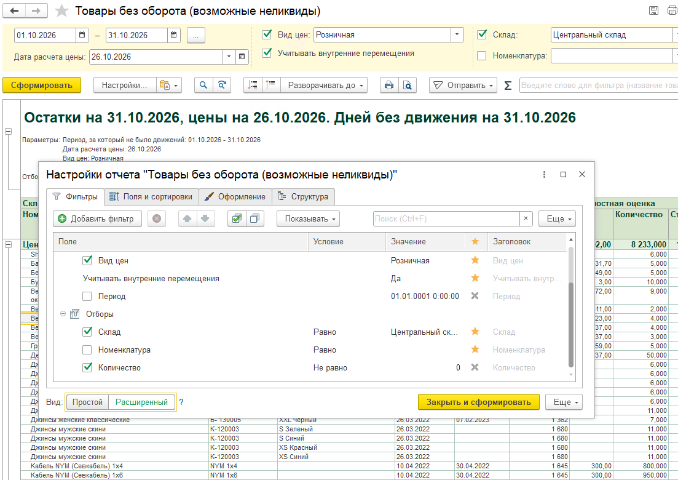The width and height of the screenshot is (678, 480).
Task: Click Закрыть и сформировать button
Action: [x=479, y=402]
